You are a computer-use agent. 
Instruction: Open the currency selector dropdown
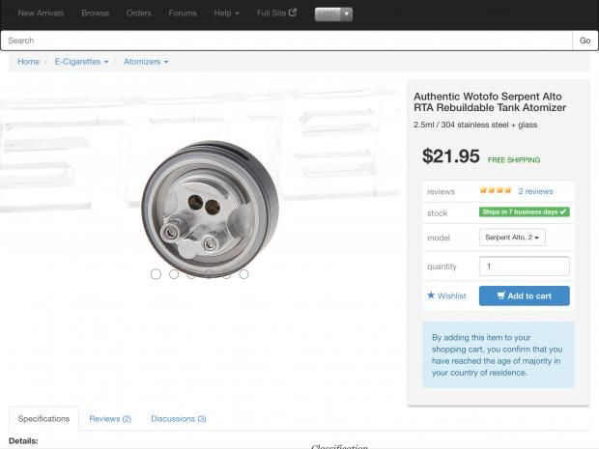(x=333, y=14)
